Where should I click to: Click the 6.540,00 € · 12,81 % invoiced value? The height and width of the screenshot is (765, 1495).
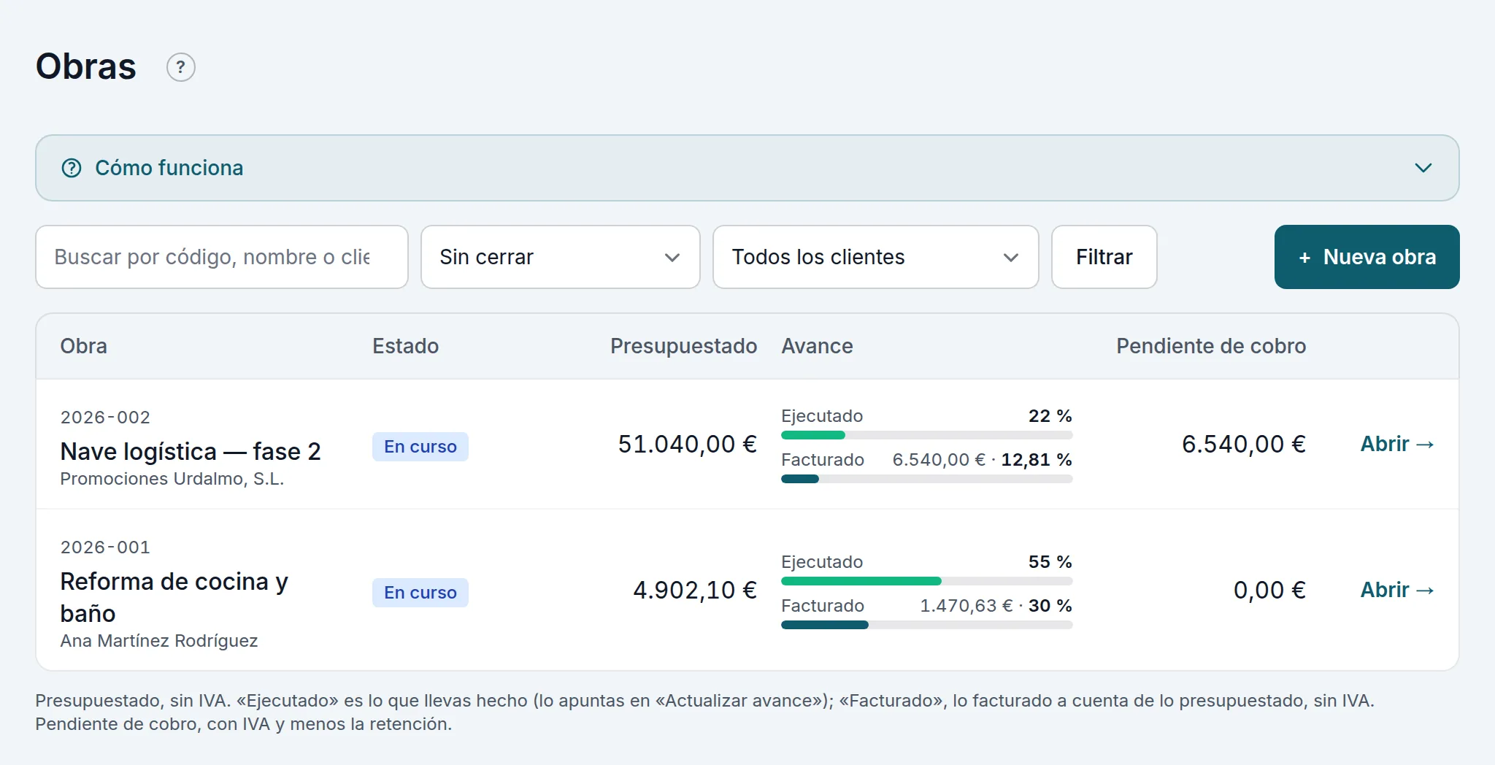982,460
